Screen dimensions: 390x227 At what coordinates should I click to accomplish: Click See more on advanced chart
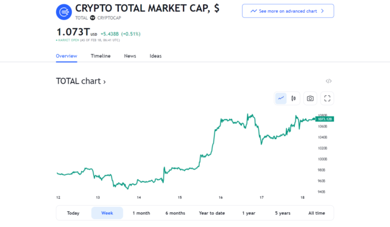pyautogui.click(x=288, y=11)
